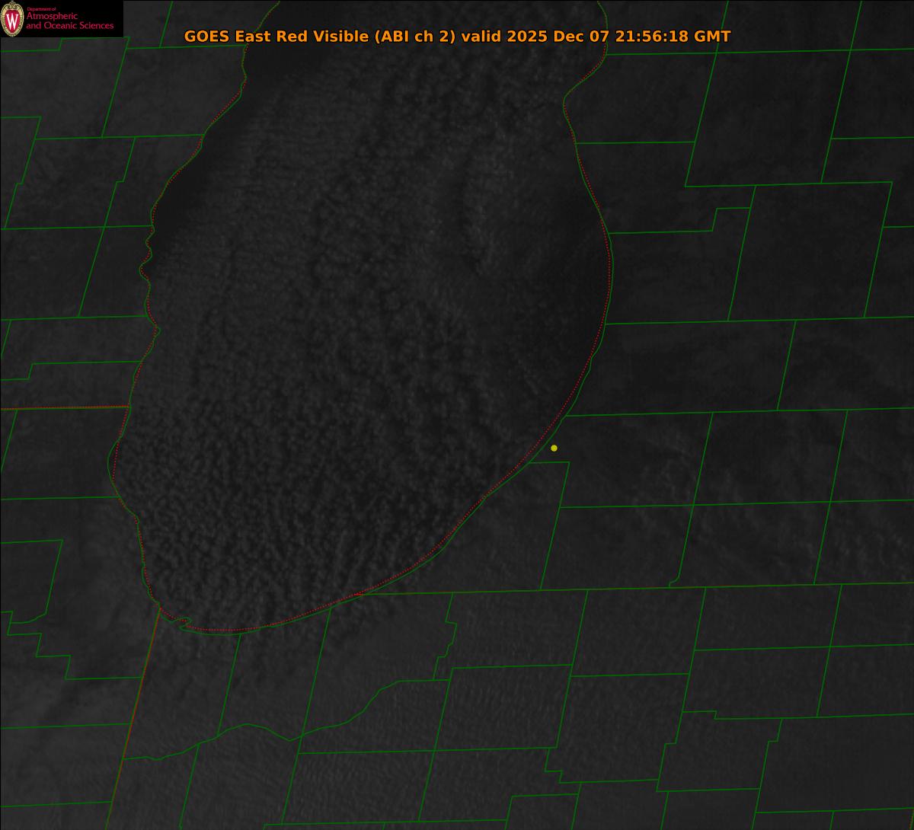Click the yellow dot location marker

(x=554, y=448)
